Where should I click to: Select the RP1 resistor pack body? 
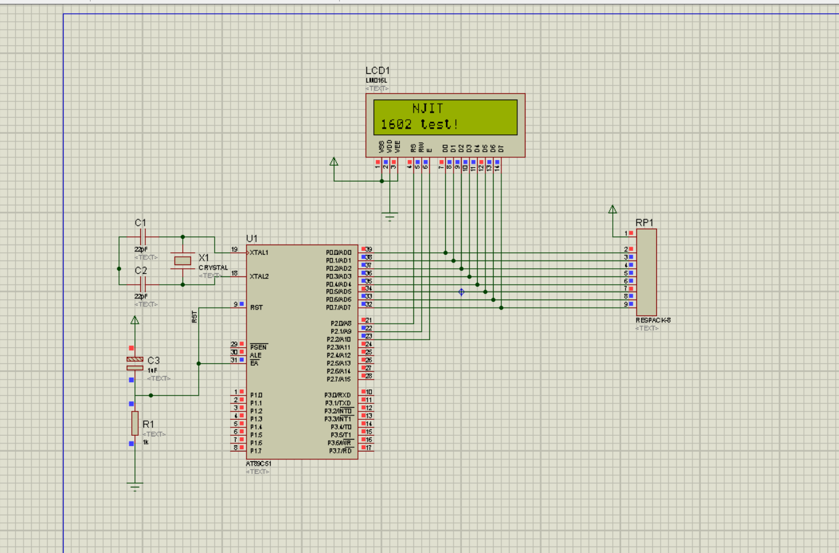tap(647, 272)
